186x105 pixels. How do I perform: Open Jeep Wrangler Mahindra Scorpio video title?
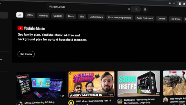(x=178, y=100)
